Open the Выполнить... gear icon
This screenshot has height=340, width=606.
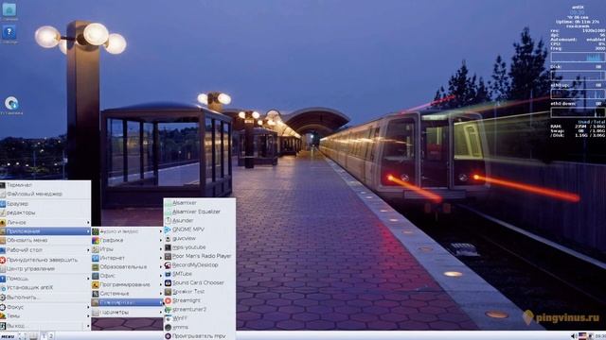point(2,297)
